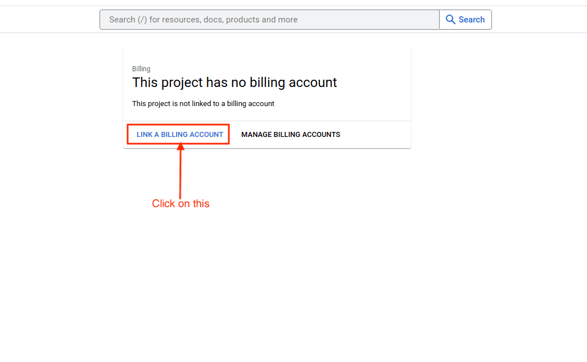Click the red "Click on this" text
Viewport: 587px width, 362px height.
coord(180,204)
